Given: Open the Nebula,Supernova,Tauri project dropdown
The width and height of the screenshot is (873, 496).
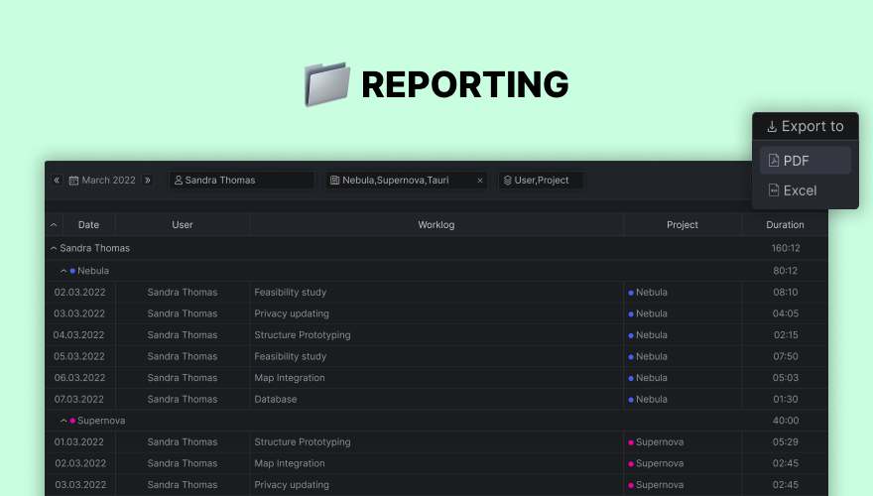Looking at the screenshot, I should coord(407,181).
